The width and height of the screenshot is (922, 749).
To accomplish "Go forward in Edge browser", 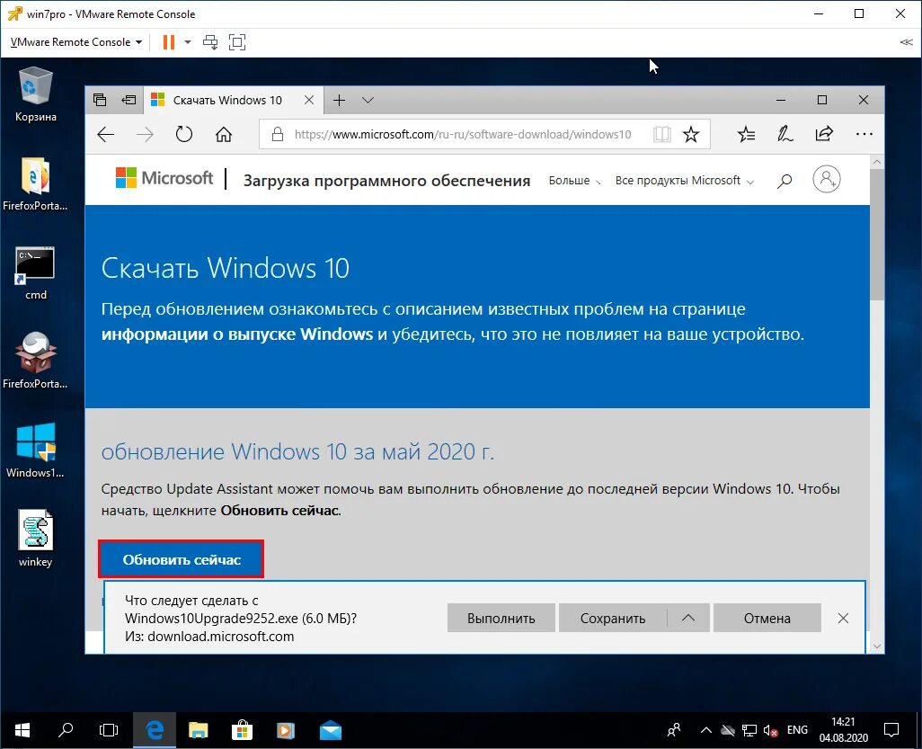I will coord(145,135).
